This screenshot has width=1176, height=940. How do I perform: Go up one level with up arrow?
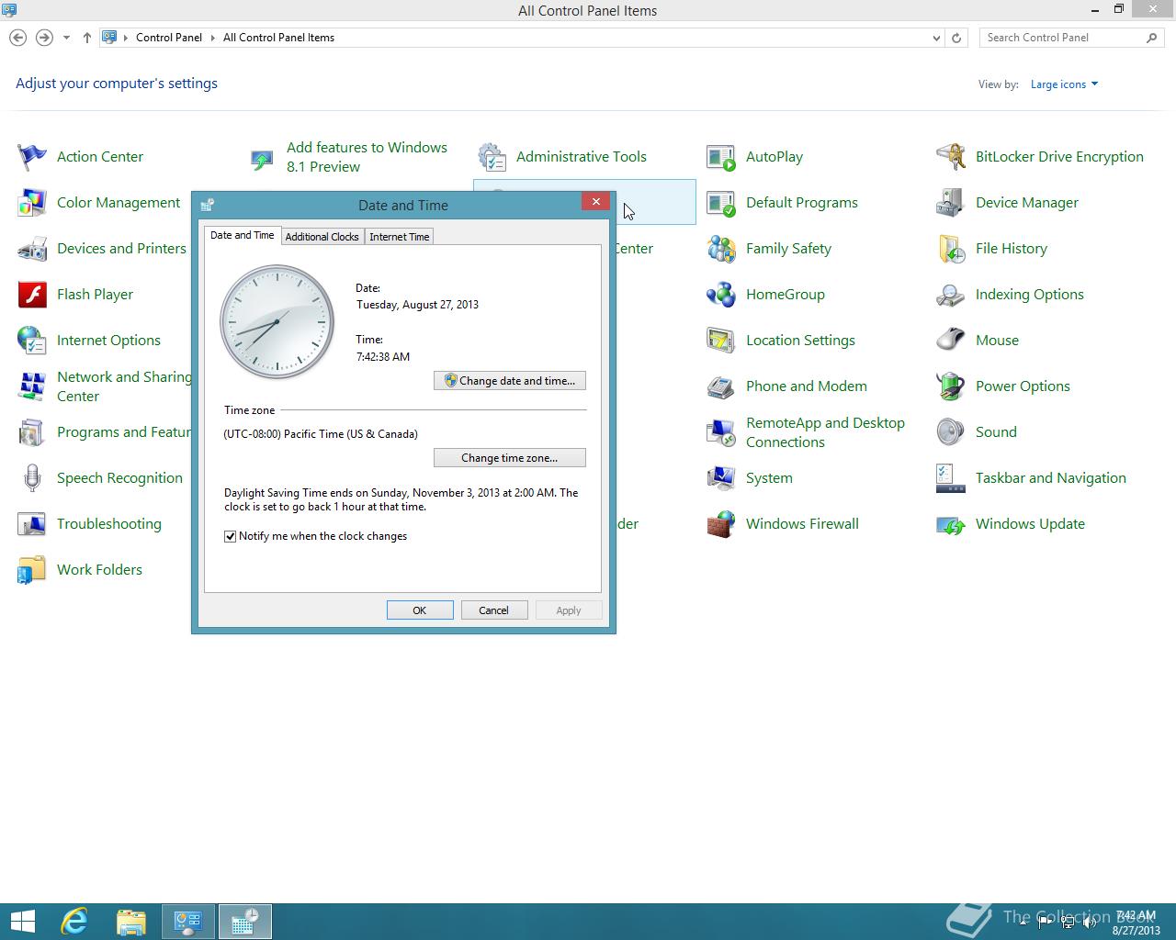pos(87,38)
